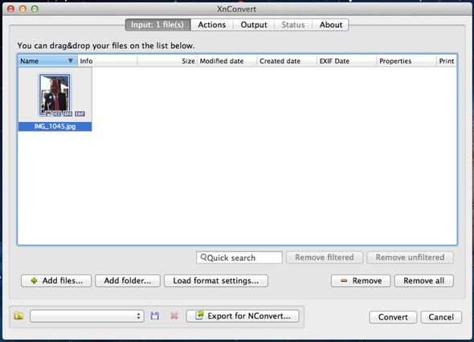The width and height of the screenshot is (474, 342).
Task: Click the Name column sort arrow
Action: coord(71,61)
